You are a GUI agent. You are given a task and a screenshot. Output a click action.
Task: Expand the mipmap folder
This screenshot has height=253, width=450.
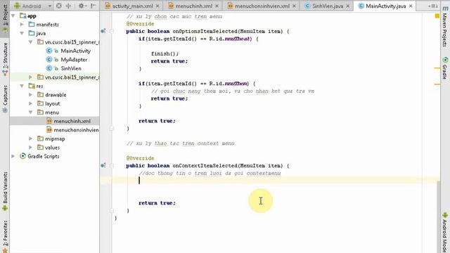tap(31, 138)
